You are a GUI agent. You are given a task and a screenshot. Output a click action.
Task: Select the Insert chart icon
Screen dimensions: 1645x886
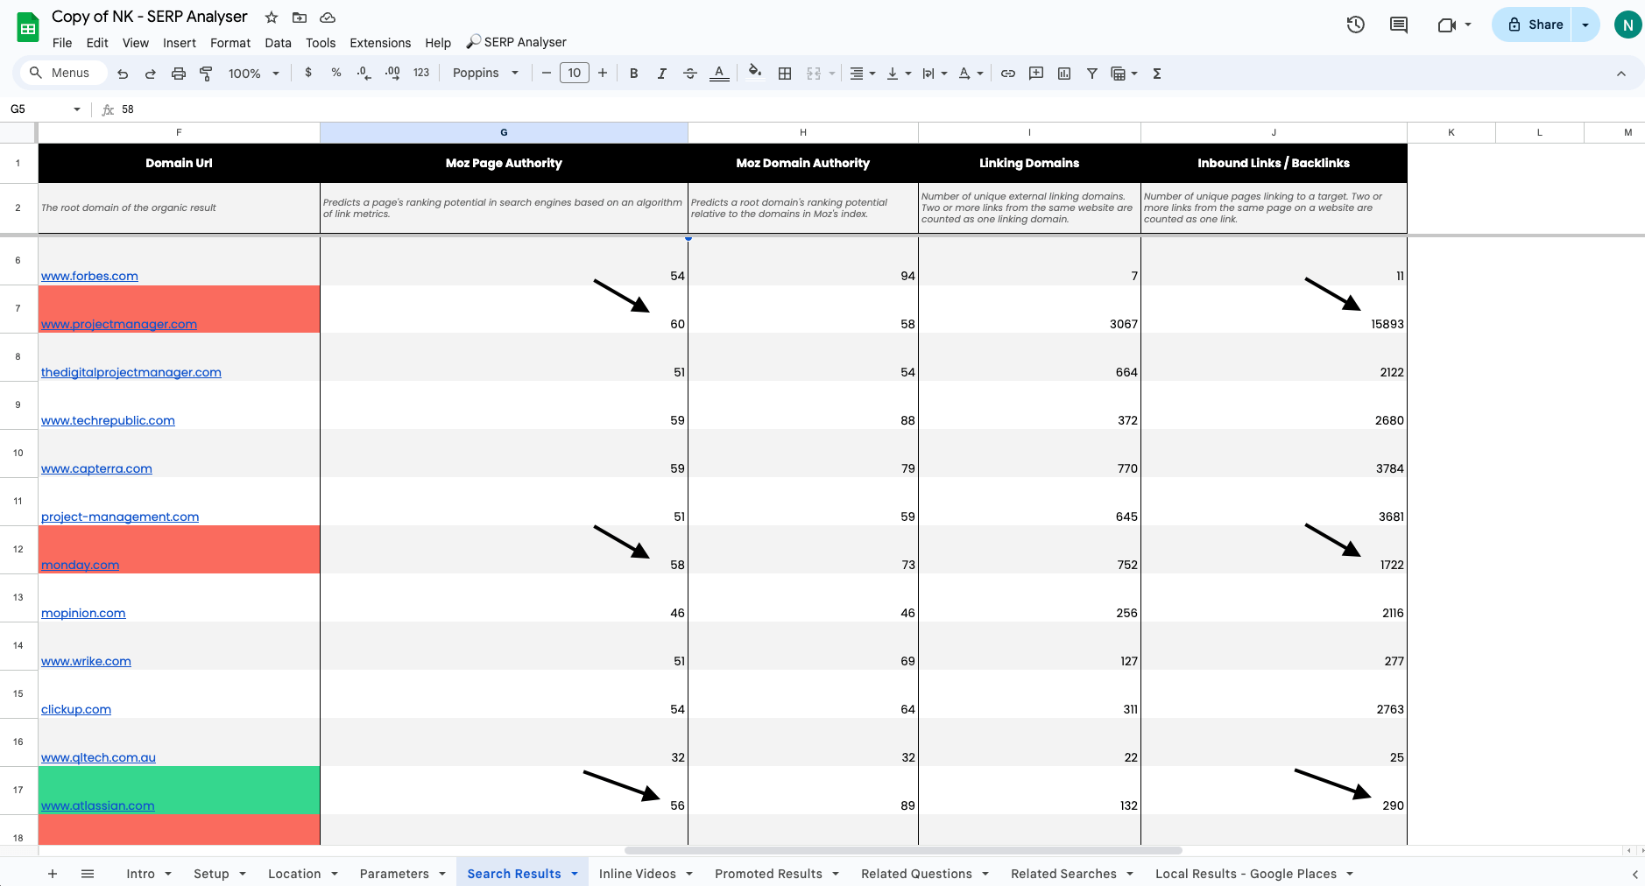coord(1064,74)
